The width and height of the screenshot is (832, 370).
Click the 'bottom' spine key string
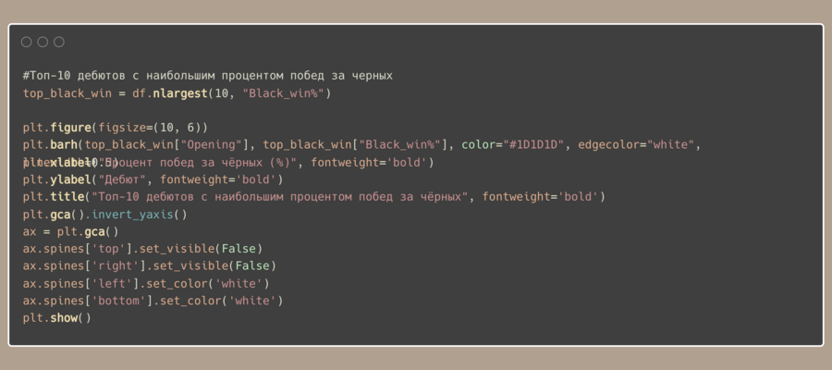click(x=119, y=301)
